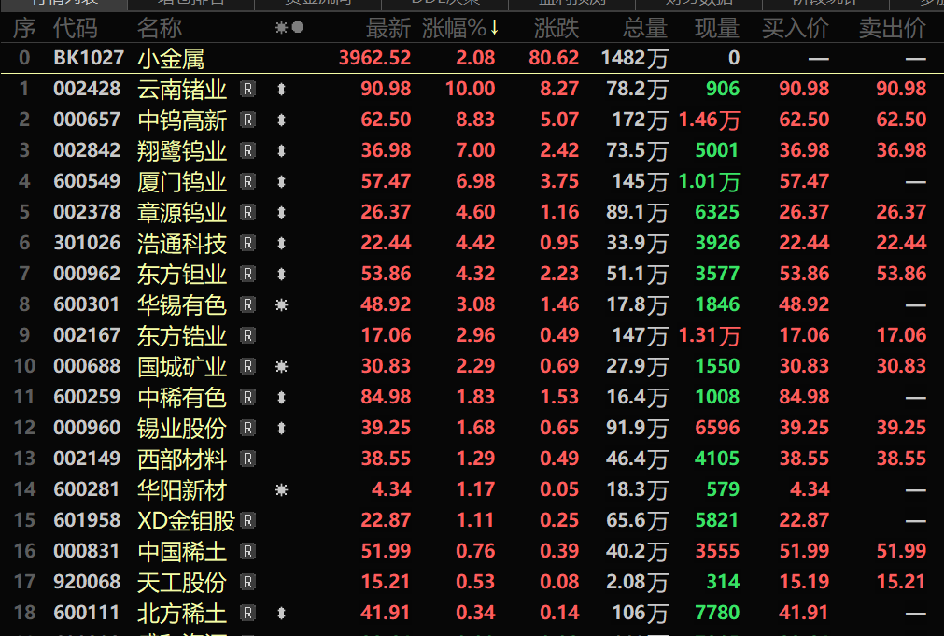Open stock name 西部材料

pyautogui.click(x=182, y=459)
